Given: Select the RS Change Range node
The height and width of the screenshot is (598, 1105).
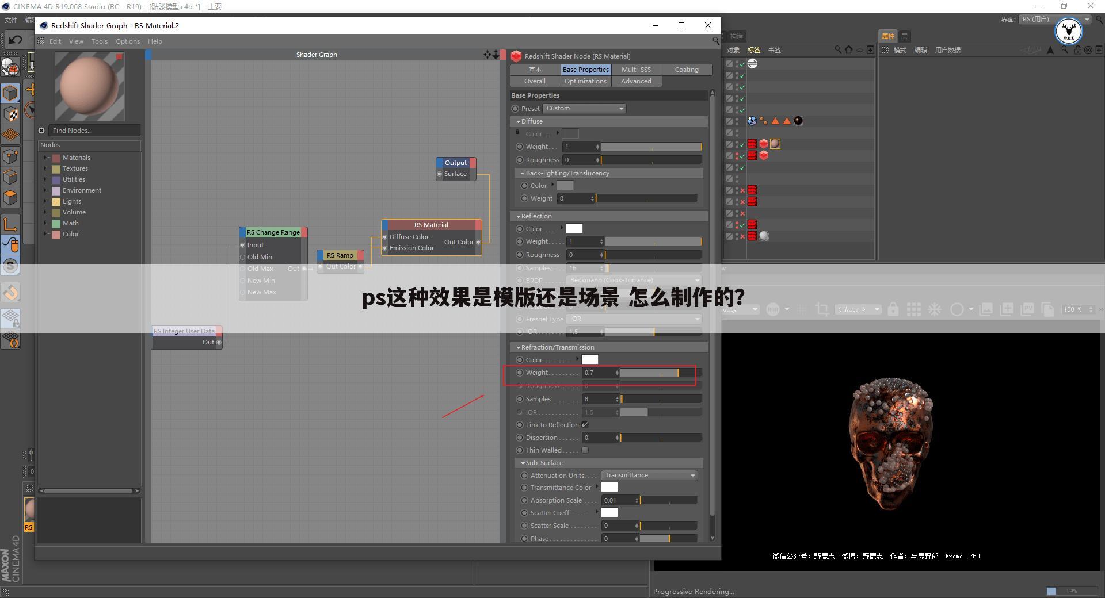Looking at the screenshot, I should (x=273, y=232).
